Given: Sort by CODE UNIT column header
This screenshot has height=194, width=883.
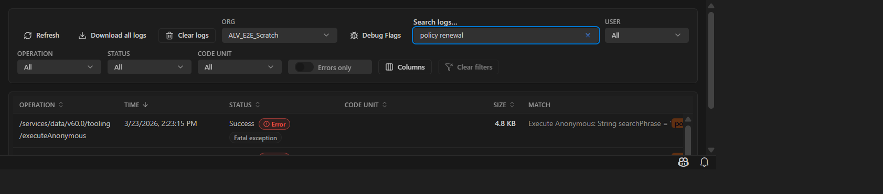Looking at the screenshot, I should [366, 105].
